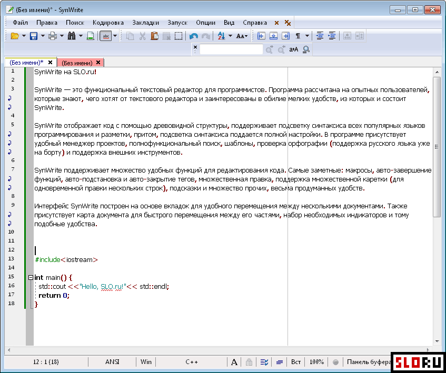Expand the pilcrow dropdown arrow
This screenshot has height=373, width=446.
[307, 36]
